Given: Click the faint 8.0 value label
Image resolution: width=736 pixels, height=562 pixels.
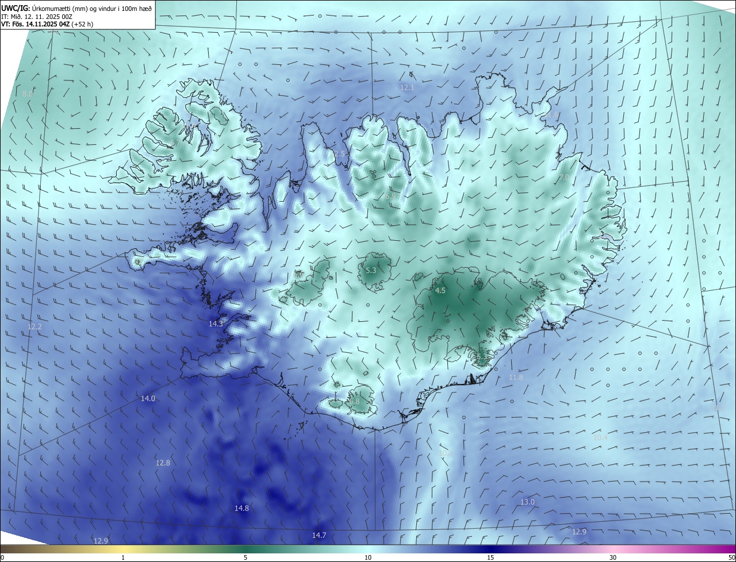Looking at the screenshot, I should 28,94.
